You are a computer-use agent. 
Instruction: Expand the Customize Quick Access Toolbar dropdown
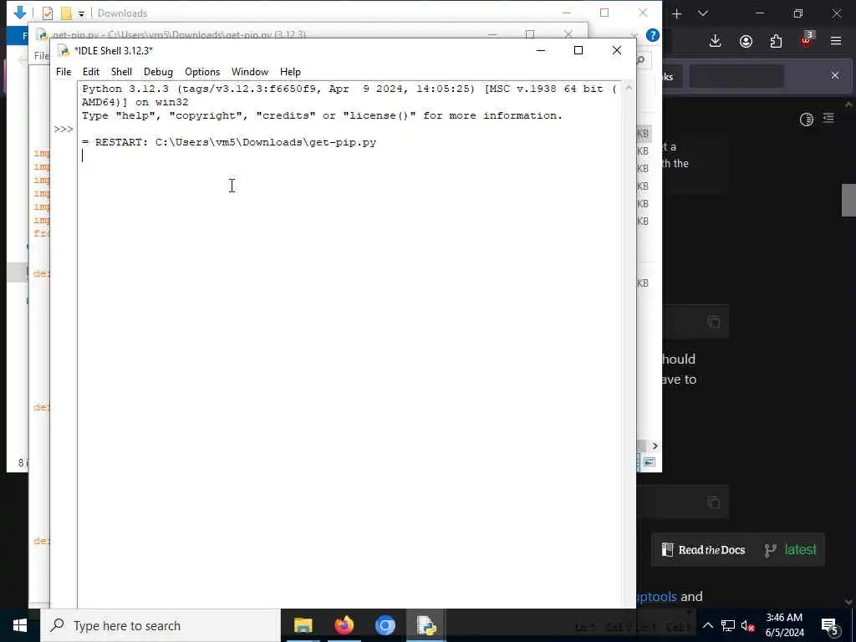(81, 13)
